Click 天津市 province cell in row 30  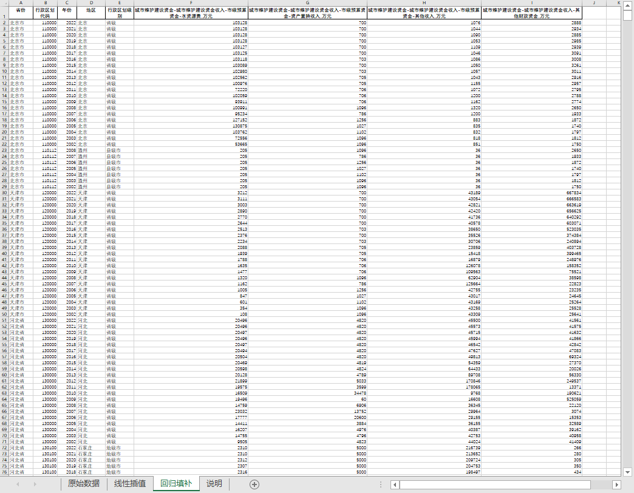21,192
